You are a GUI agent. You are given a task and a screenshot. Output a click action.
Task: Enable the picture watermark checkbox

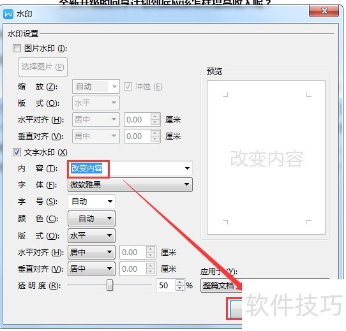click(x=17, y=48)
